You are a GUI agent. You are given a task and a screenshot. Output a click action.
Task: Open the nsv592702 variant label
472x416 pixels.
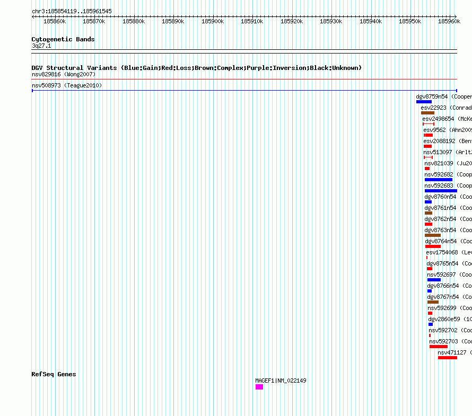pos(450,330)
